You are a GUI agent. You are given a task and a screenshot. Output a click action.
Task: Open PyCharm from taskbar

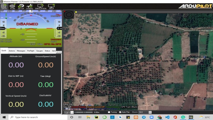(x=96, y=117)
